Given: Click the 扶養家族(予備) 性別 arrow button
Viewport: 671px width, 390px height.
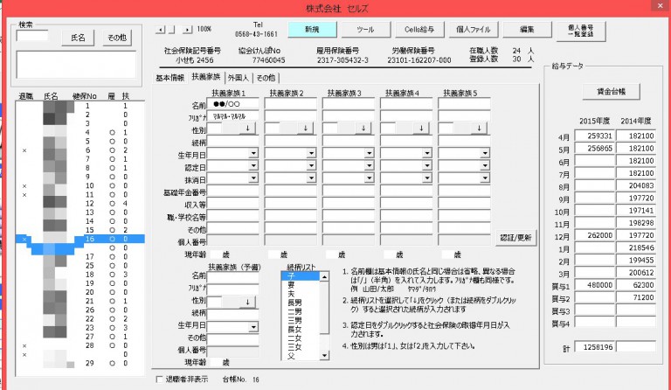Looking at the screenshot, I should (x=247, y=302).
